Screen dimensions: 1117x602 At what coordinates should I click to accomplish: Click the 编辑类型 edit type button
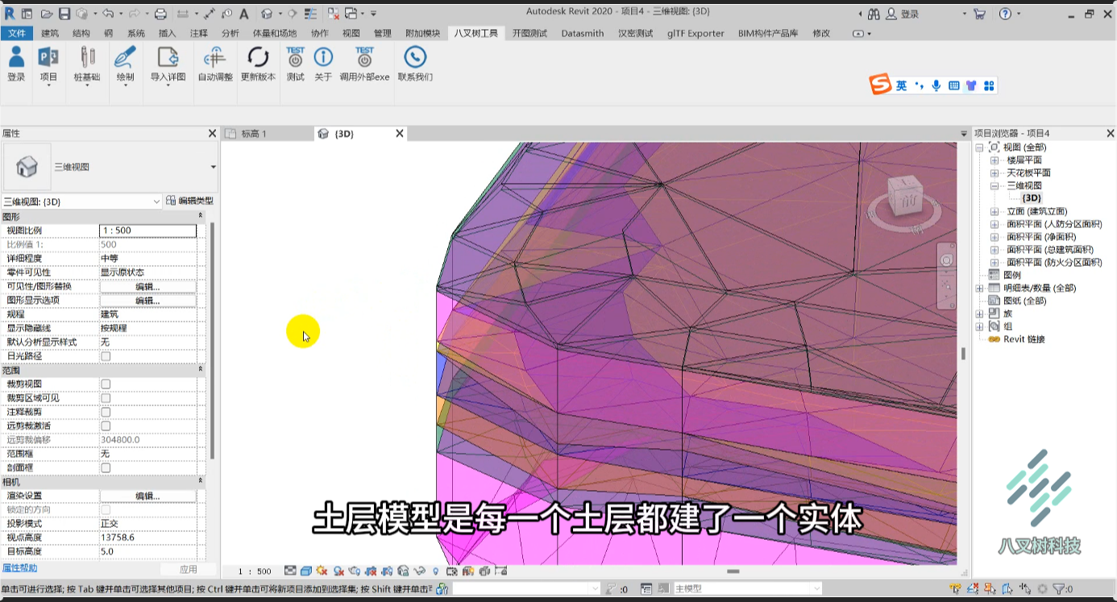pos(190,201)
